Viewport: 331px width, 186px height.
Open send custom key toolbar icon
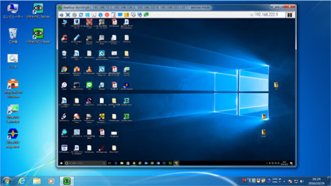pos(94,15)
